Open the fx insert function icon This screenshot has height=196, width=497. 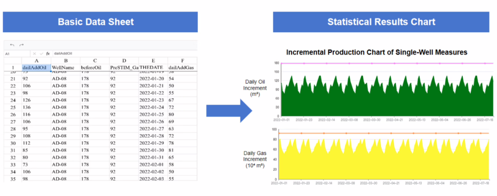(x=48, y=54)
